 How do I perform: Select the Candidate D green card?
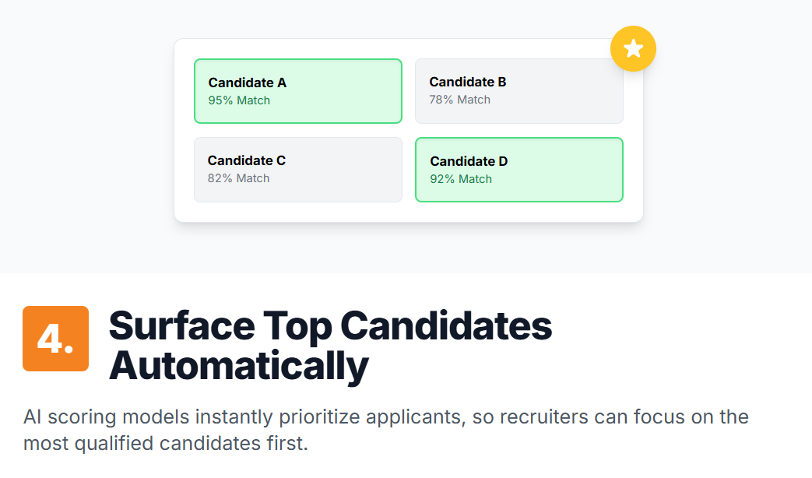519,170
